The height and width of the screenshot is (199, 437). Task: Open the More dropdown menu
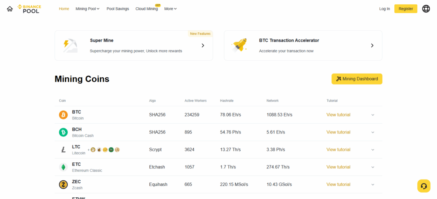coord(171,9)
